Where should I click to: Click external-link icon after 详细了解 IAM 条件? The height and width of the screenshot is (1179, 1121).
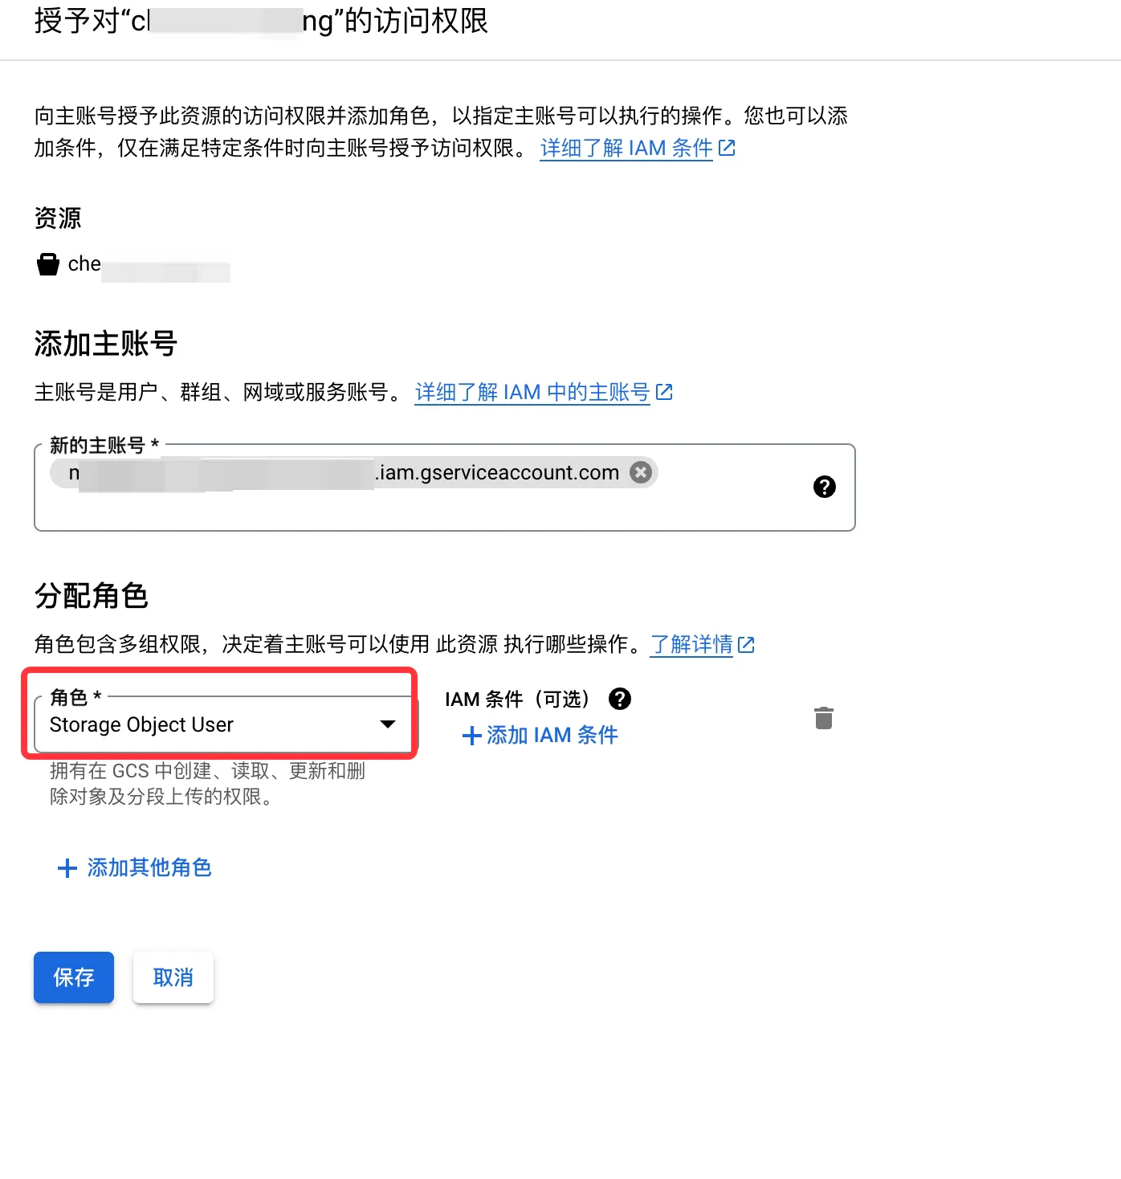point(727,148)
